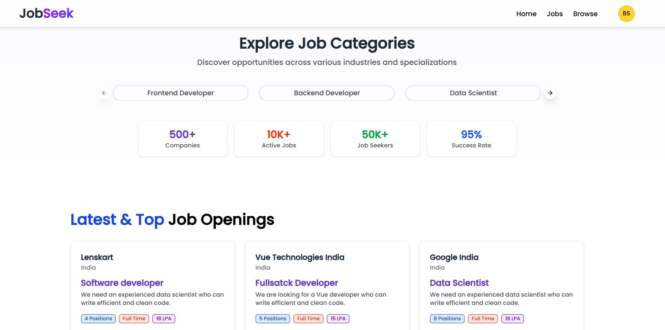This screenshot has height=330, width=665.
Task: Select the Backend Developer category
Action: tap(326, 93)
